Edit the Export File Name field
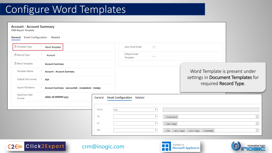The height and width of the screenshot is (153, 272). pyautogui.click(x=73, y=88)
